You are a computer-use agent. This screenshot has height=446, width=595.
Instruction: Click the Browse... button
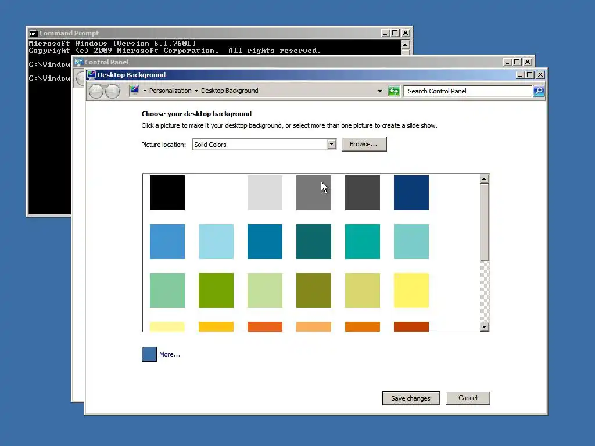click(364, 144)
